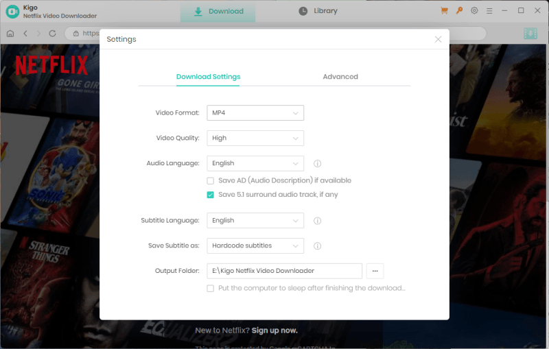Viewport: 549px width, 349px height.
Task: Navigate back with the left arrow
Action: [25, 34]
